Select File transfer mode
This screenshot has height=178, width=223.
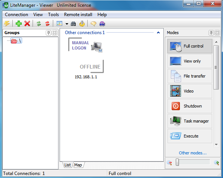[190, 76]
